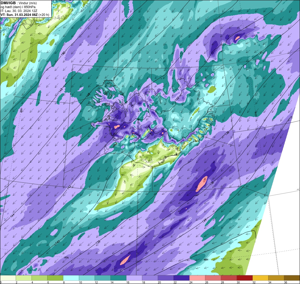Image resolution: width=300 pixels, height=284 pixels.
Task: Click the legend tick value "32"
Action: click(254, 282)
